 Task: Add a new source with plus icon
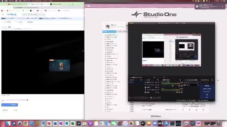[146, 98]
